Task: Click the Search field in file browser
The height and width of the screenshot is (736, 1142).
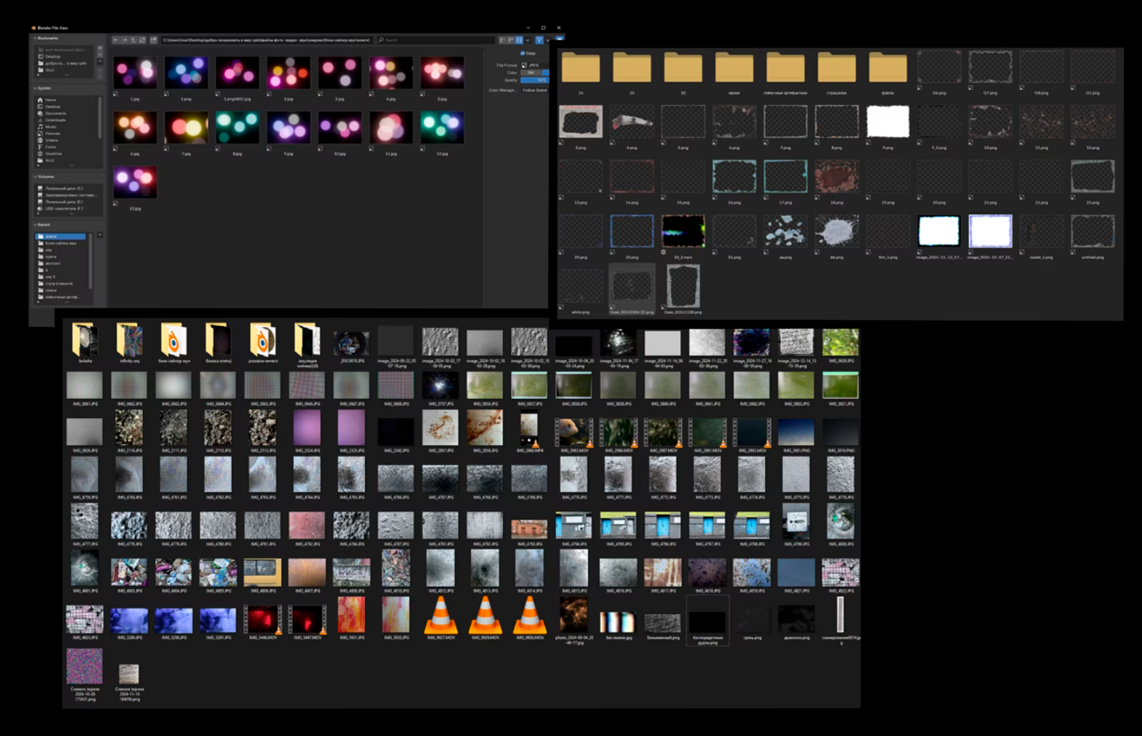Action: tap(435, 40)
